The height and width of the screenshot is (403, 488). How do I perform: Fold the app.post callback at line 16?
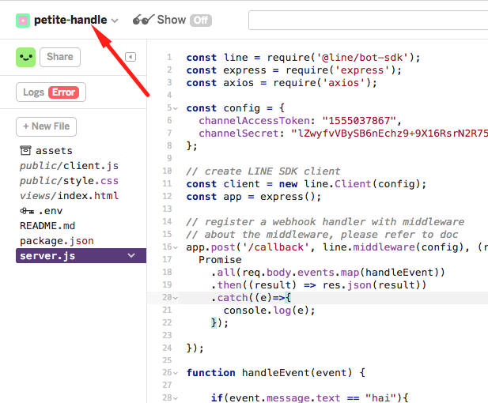coord(176,247)
